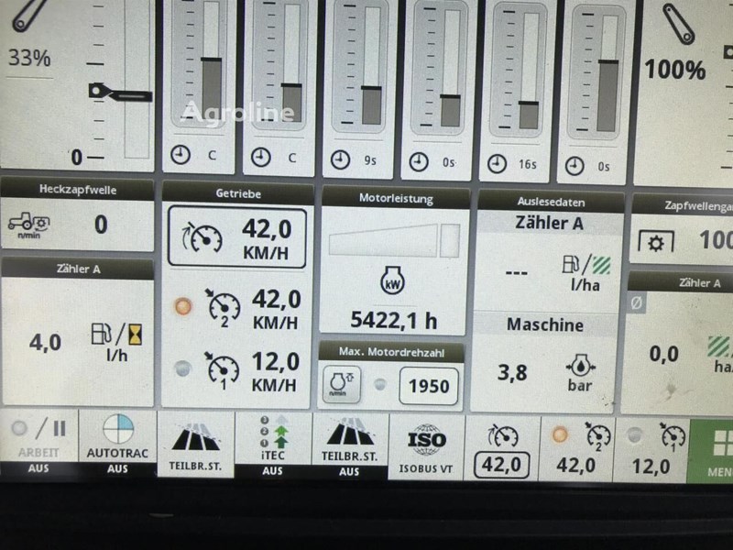
Task: Tap the engine power kW icon
Action: 392,280
